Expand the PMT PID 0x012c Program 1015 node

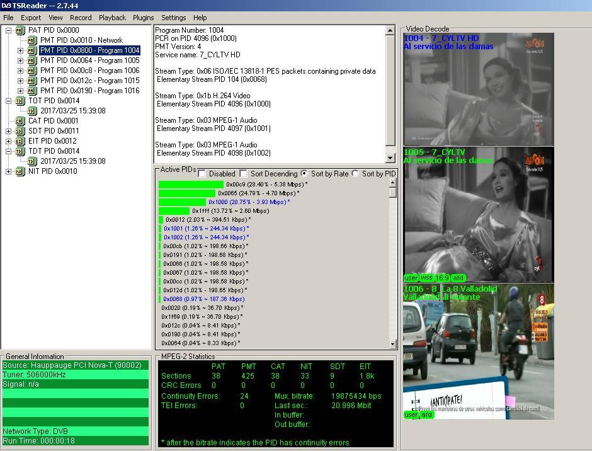tap(20, 81)
